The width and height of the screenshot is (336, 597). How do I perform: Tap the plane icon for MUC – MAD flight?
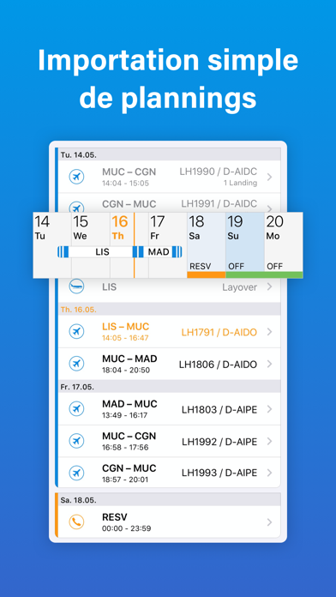point(76,364)
